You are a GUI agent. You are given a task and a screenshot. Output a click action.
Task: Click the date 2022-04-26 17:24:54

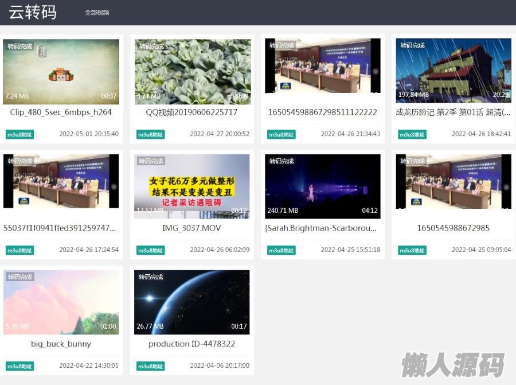tap(89, 250)
